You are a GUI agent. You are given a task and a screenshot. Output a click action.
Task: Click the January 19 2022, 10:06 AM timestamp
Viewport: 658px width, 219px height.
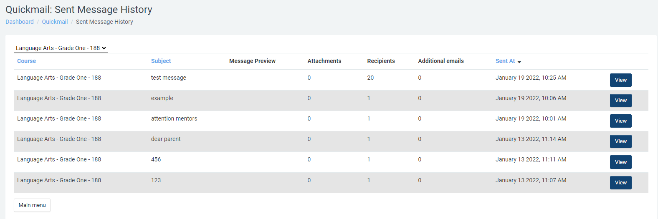pos(531,98)
